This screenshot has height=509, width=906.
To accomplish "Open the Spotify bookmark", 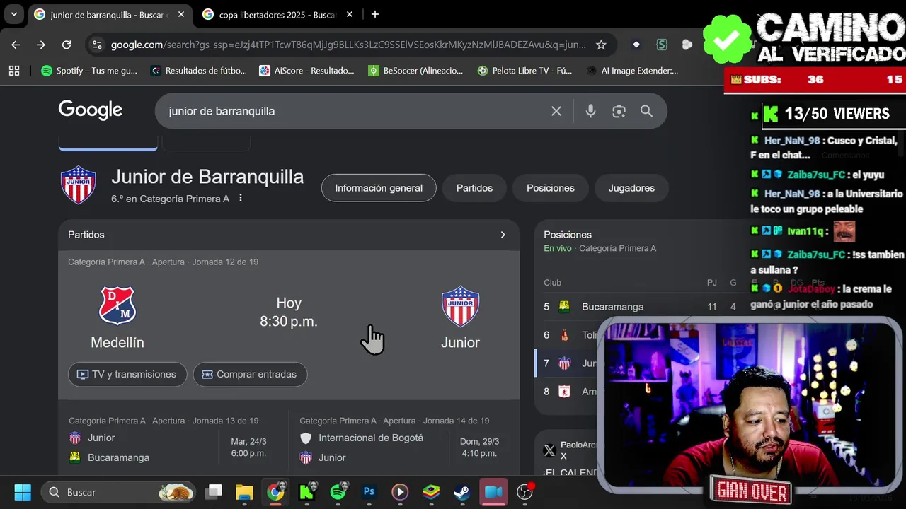I will [89, 71].
